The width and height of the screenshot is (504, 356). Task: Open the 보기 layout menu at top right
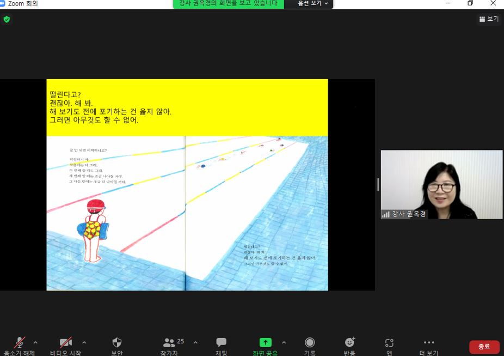[488, 19]
